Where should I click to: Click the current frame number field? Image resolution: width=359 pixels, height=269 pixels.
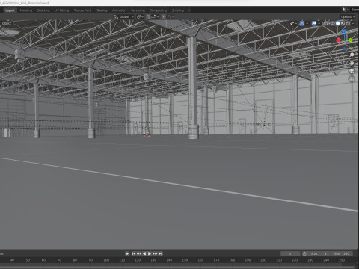(290, 253)
